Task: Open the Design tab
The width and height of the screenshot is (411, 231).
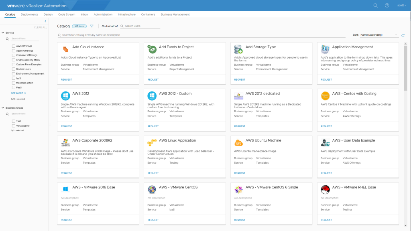Action: [x=48, y=14]
